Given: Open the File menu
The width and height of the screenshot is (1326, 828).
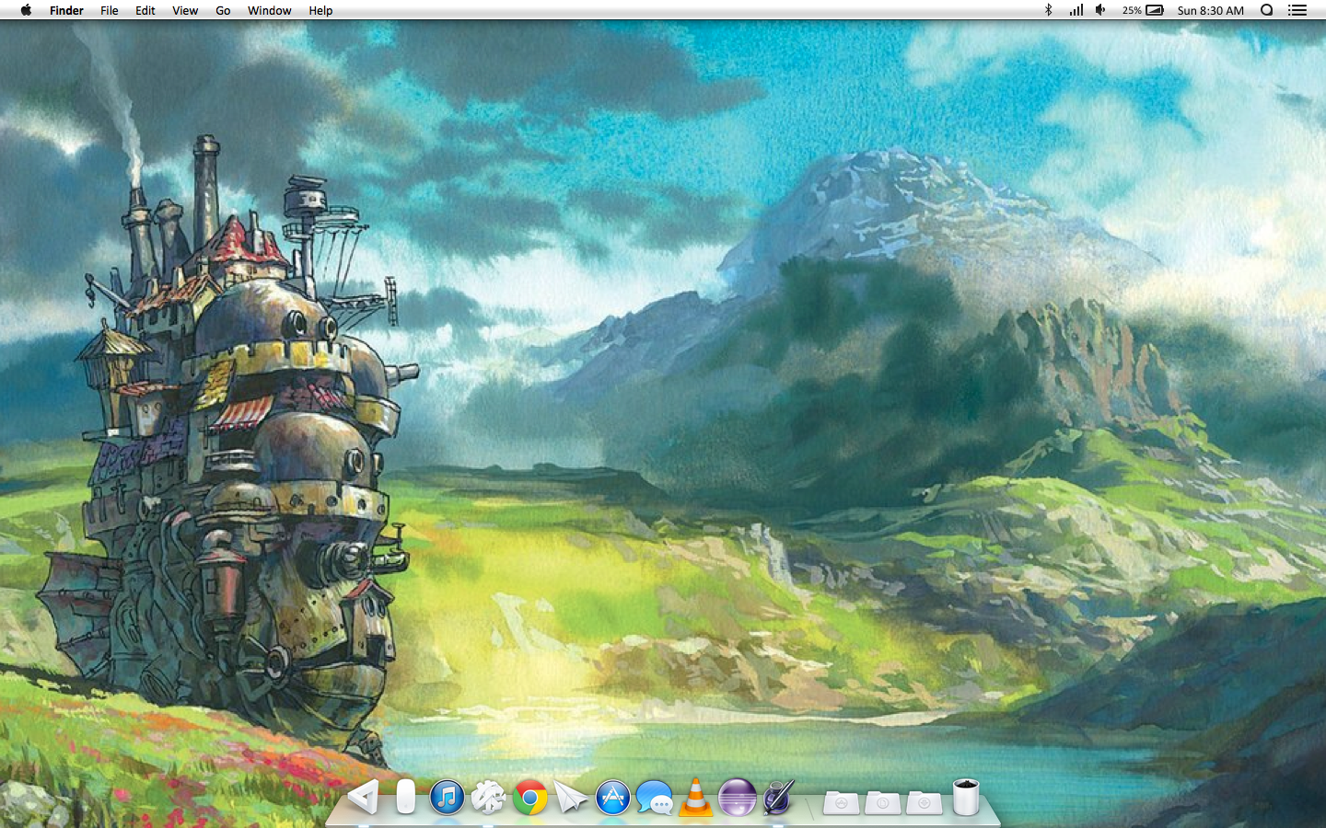Looking at the screenshot, I should (x=110, y=10).
